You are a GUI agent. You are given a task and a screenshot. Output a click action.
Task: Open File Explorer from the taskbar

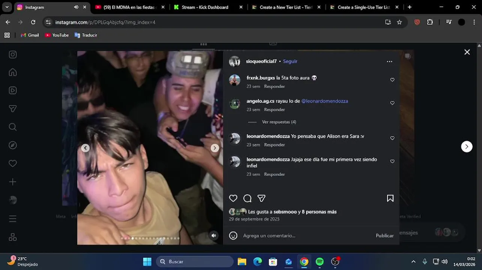pyautogui.click(x=242, y=261)
